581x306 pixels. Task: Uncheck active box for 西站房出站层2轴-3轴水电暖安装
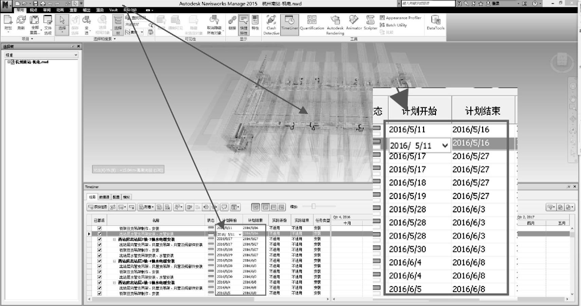(x=99, y=239)
